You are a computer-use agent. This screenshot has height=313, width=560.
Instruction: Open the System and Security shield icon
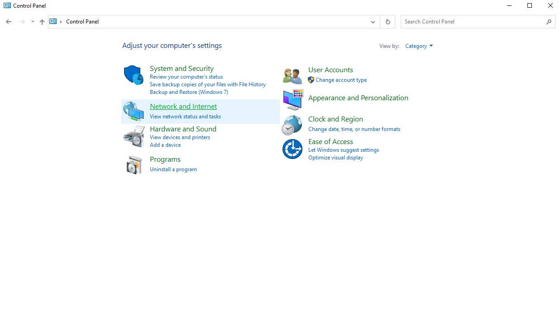(134, 75)
